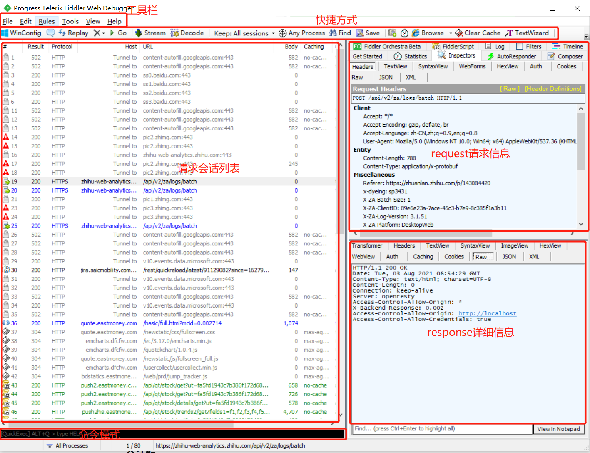
Task: Open the toolbar overflow arrow
Action: (586, 36)
